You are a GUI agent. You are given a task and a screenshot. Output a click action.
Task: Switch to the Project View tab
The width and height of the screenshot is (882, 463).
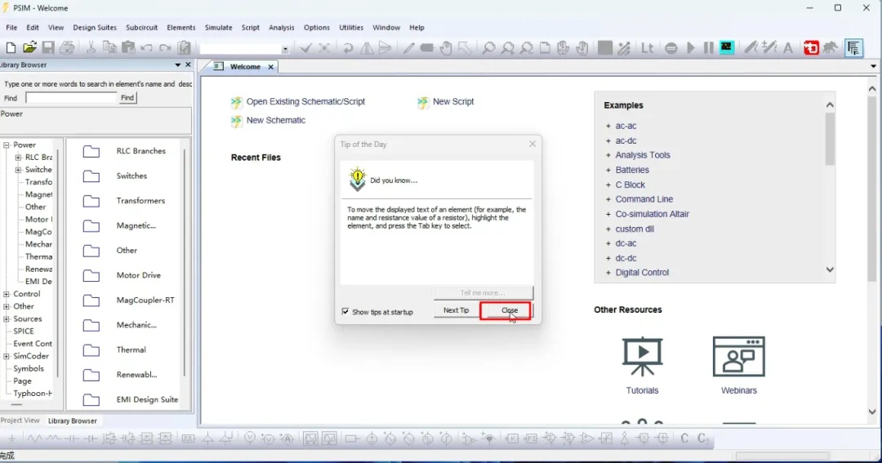point(20,421)
